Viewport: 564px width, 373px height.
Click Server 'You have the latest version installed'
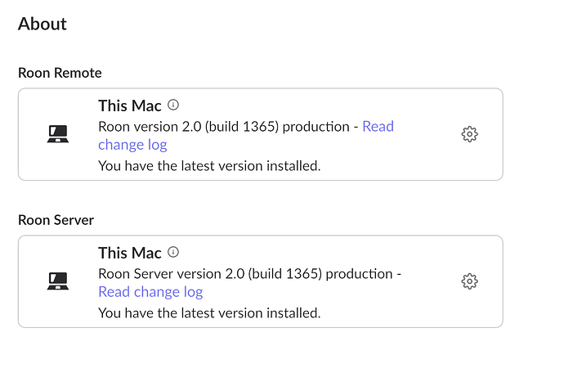click(x=209, y=313)
